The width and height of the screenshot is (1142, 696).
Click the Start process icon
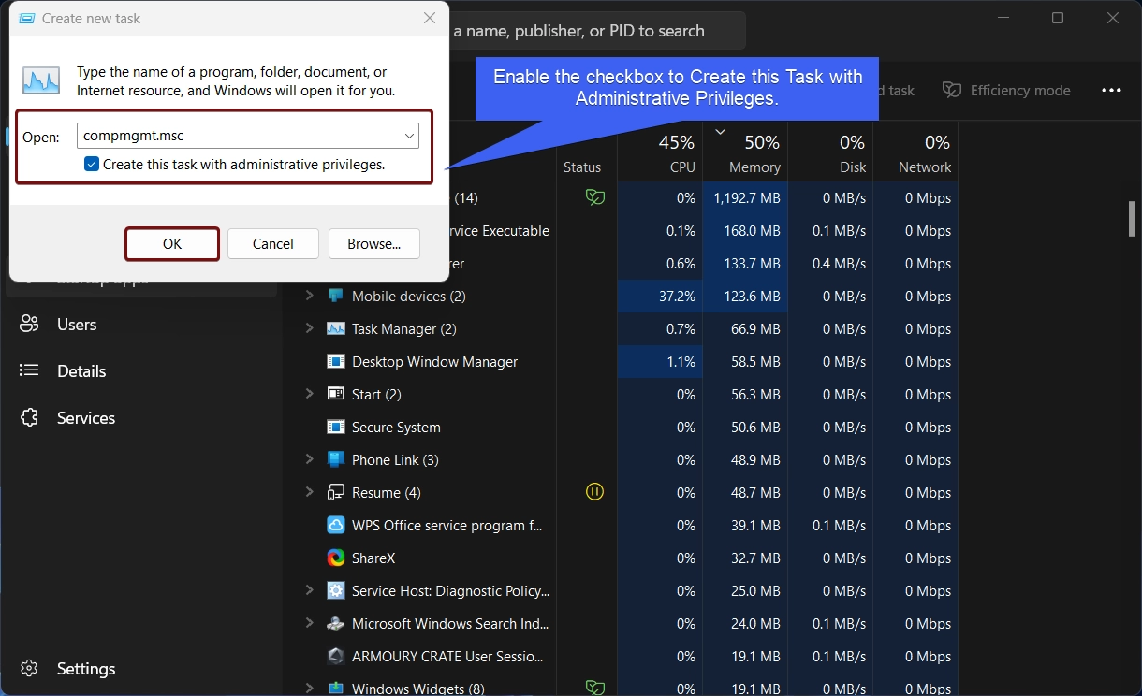pos(336,395)
